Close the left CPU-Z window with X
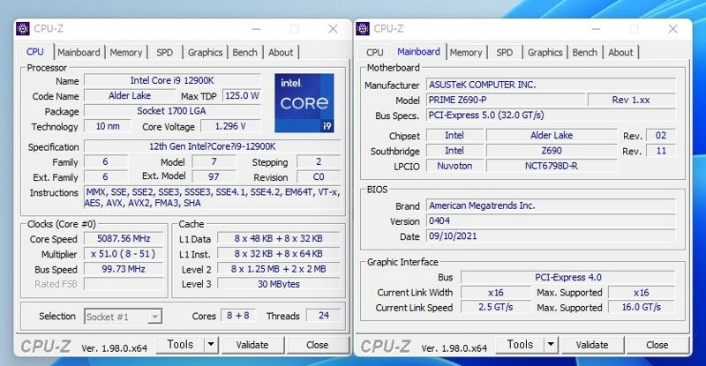The width and height of the screenshot is (706, 366). coord(334,29)
